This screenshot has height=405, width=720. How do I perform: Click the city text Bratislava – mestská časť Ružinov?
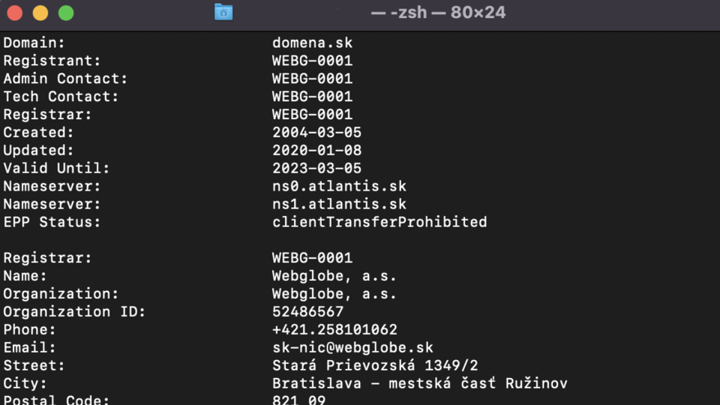point(420,383)
